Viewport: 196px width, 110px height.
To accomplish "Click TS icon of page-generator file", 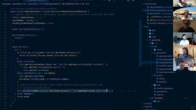I will (x=157, y=69).
